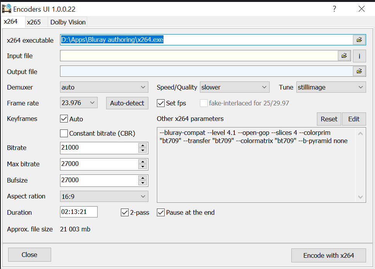This screenshot has height=269, width=375.
Task: Browse for the input file
Action: (x=344, y=56)
